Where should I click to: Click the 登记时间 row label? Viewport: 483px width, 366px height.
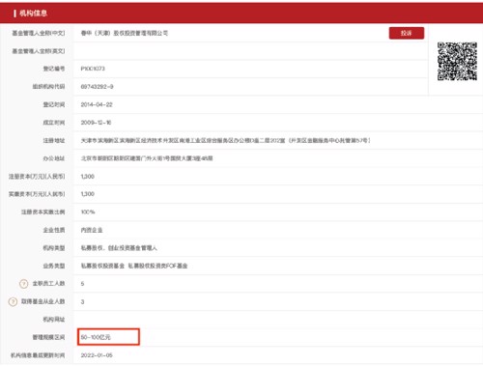tap(54, 104)
